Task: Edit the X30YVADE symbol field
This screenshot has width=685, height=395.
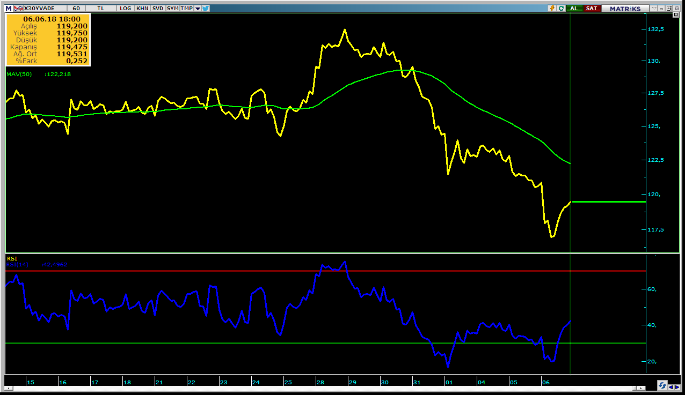Action: coord(45,8)
